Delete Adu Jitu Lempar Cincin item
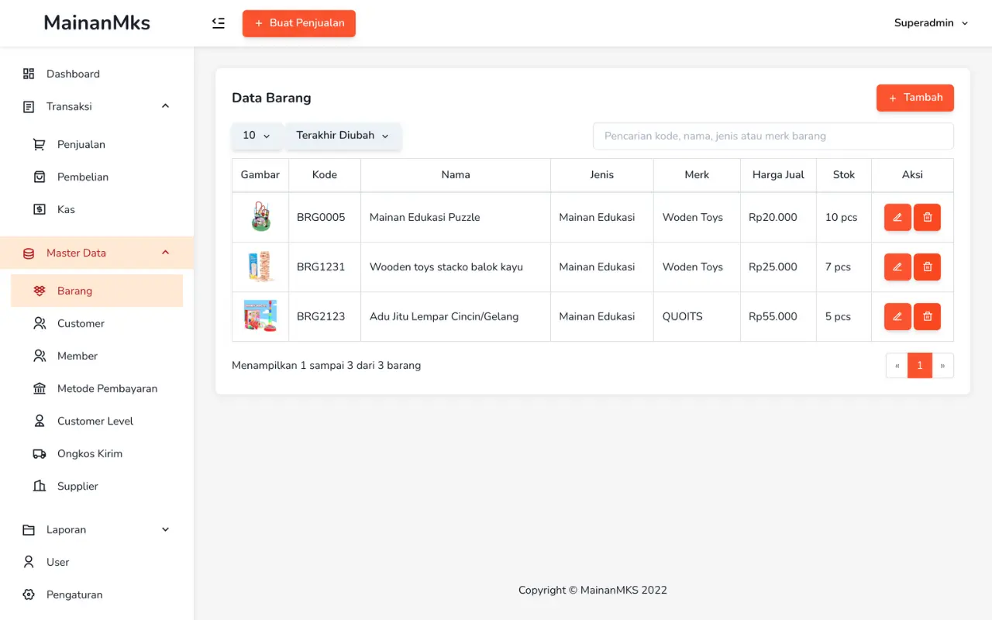The width and height of the screenshot is (992, 620). (927, 317)
